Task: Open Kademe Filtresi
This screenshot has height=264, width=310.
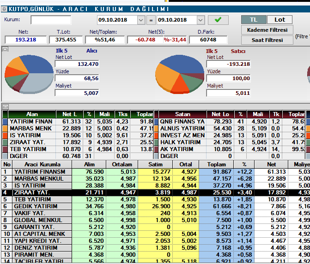Action: (x=267, y=30)
